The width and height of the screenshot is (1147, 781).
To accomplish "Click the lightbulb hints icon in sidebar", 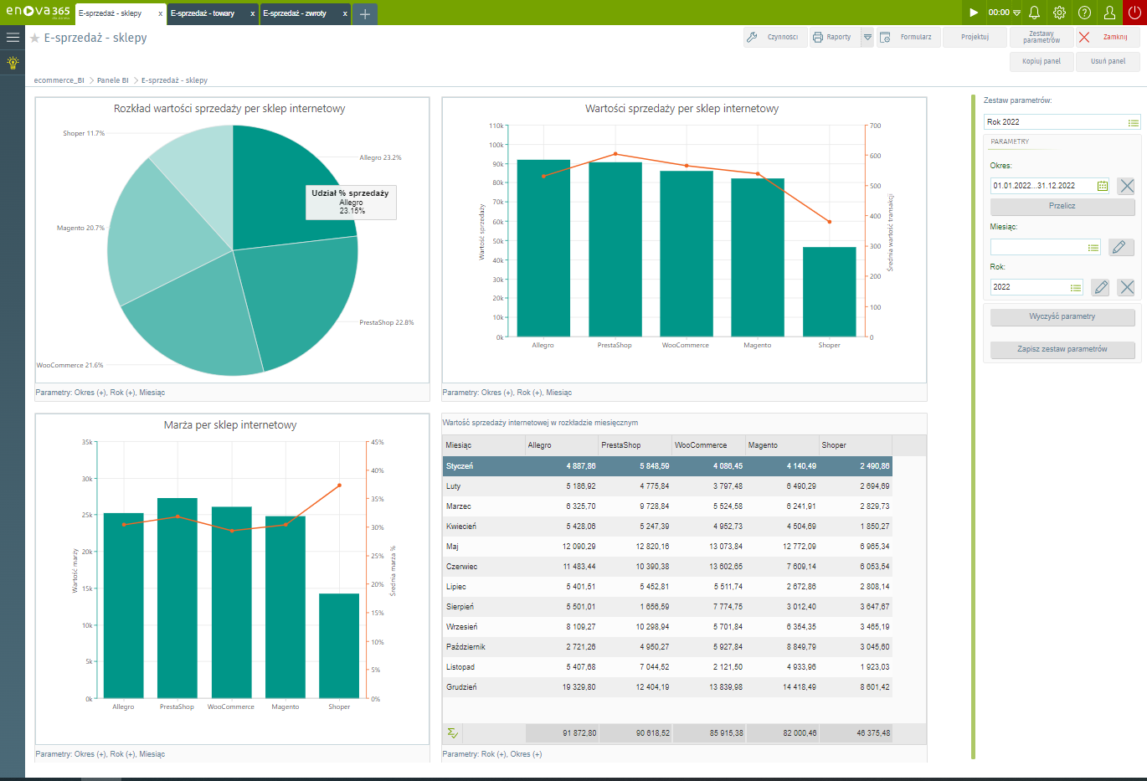I will pyautogui.click(x=13, y=63).
